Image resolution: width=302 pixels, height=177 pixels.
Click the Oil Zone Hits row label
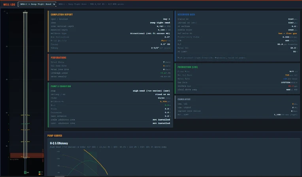59,66
